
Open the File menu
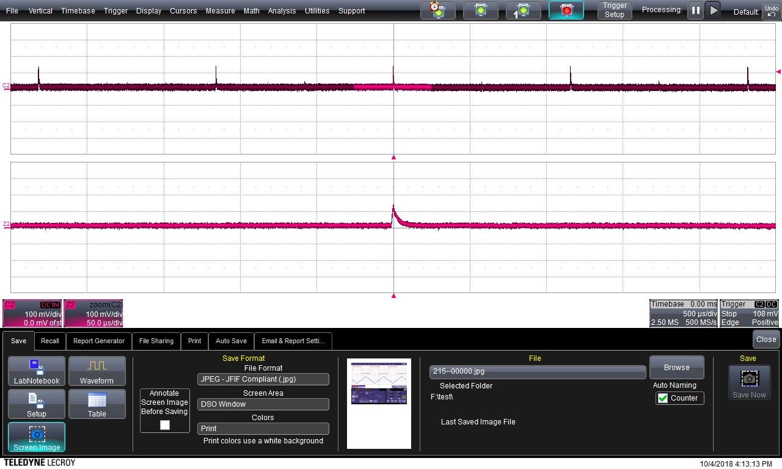pyautogui.click(x=12, y=11)
